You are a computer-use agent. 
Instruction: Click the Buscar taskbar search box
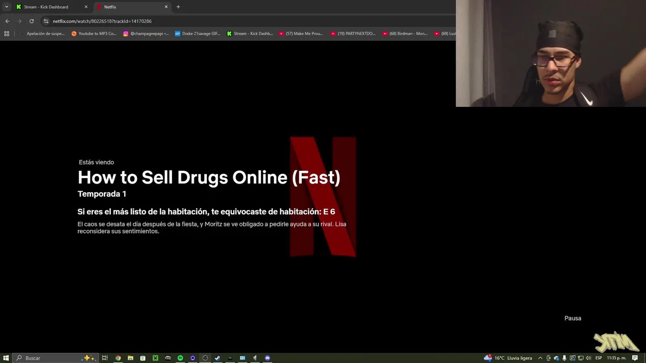[55, 358]
